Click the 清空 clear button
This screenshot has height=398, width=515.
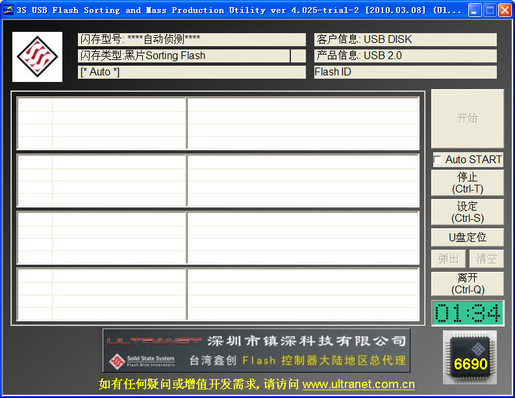(x=486, y=259)
